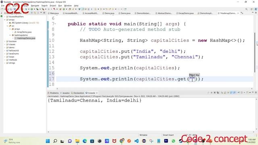Click line number 16 in editor gutter
Viewport: 258px width, 145px height.
[52, 73]
